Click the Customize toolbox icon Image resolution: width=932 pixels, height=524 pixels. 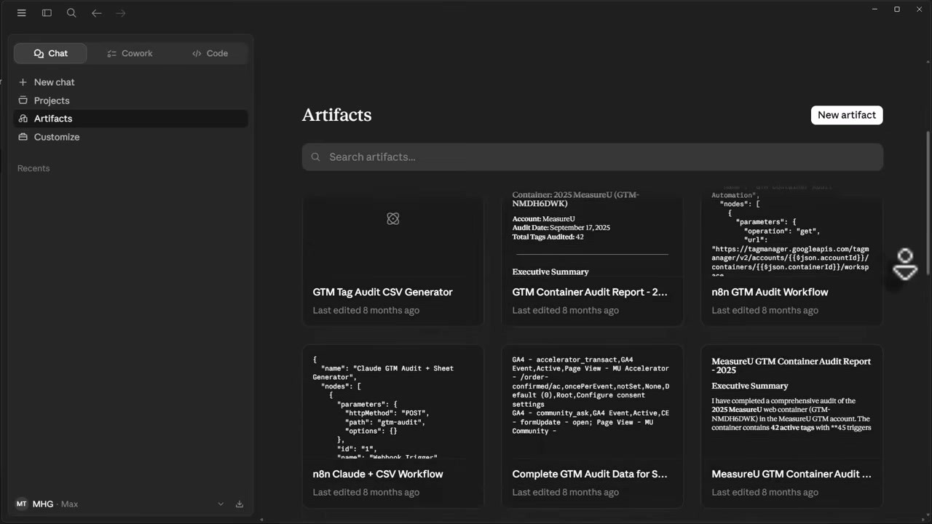pos(23,137)
